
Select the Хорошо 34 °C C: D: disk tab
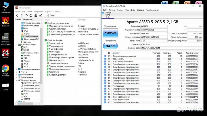coord(108,15)
